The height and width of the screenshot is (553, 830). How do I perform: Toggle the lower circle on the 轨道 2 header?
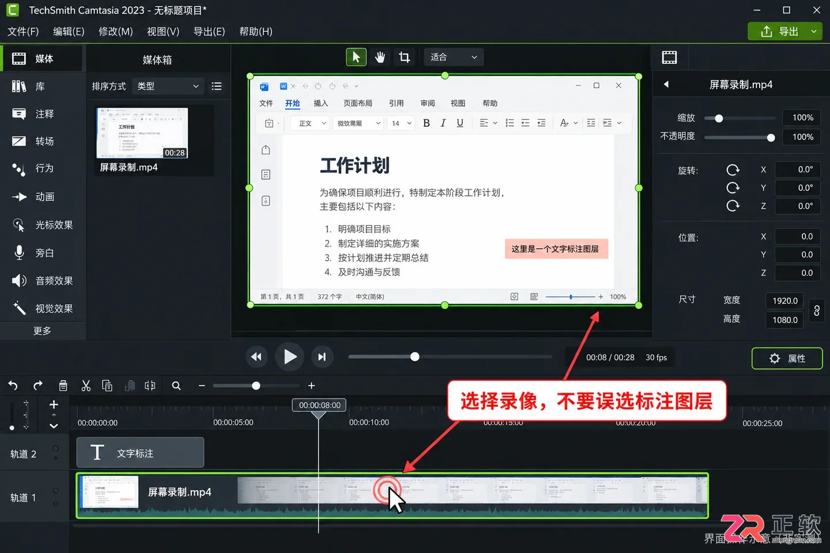click(x=56, y=459)
